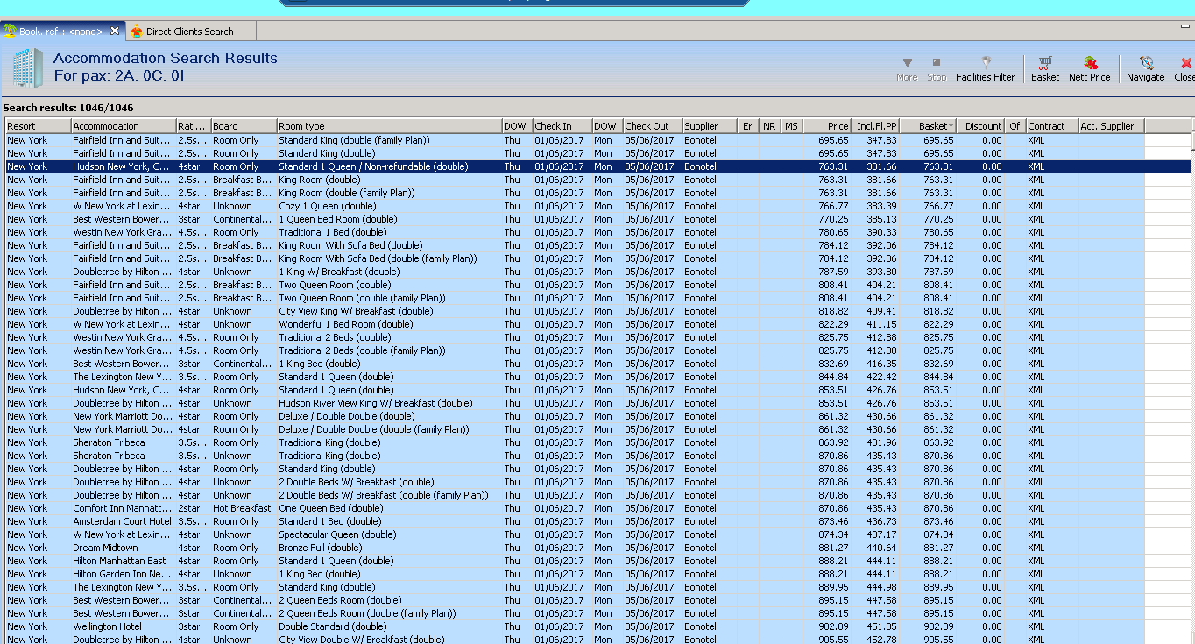
Task: Select the Amsterdam Court Hotel row
Action: click(597, 521)
